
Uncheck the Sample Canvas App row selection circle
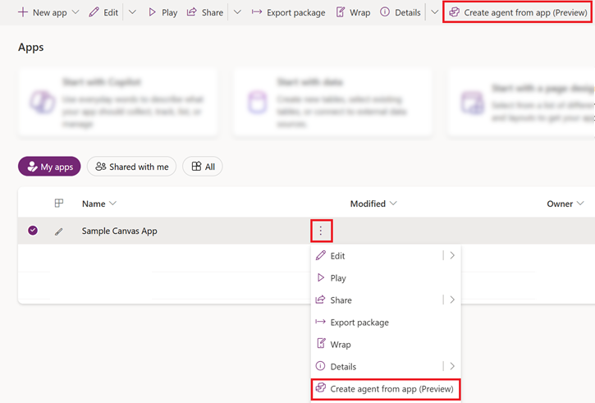[33, 231]
